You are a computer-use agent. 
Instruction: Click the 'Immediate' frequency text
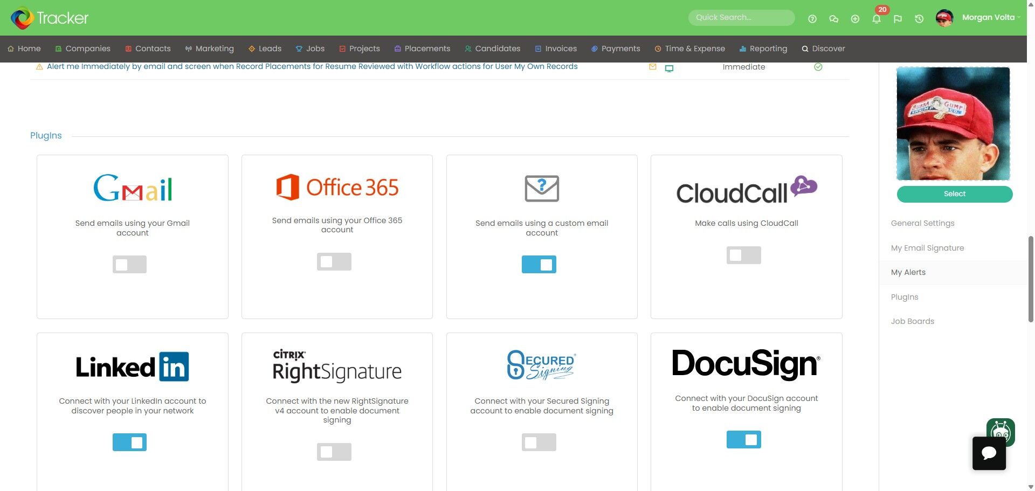[x=744, y=67]
